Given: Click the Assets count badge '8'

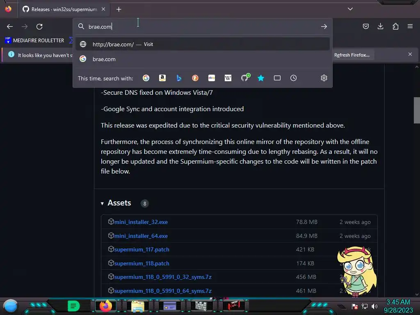Looking at the screenshot, I should point(145,203).
